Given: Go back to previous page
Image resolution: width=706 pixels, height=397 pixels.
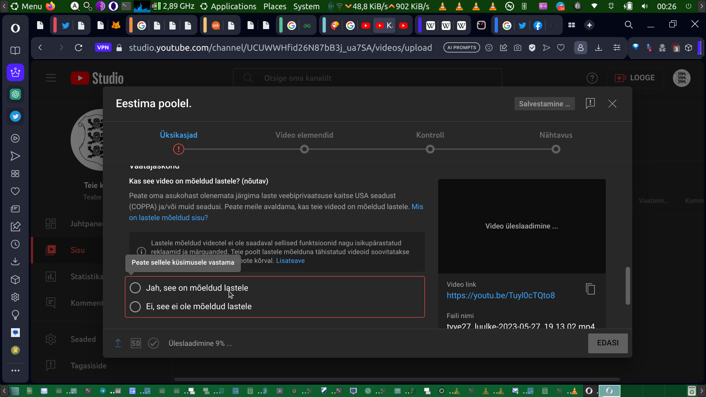Looking at the screenshot, I should point(40,48).
